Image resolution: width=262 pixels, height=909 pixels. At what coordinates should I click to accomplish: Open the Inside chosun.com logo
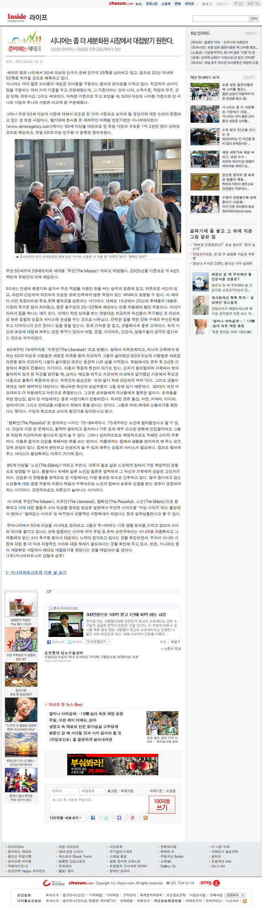[x=16, y=18]
